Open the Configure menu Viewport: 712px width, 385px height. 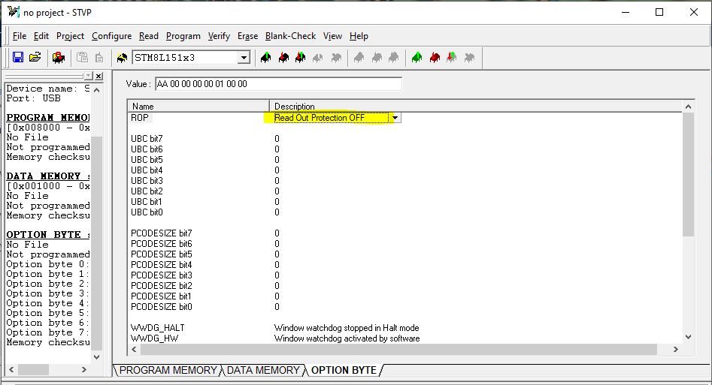112,36
